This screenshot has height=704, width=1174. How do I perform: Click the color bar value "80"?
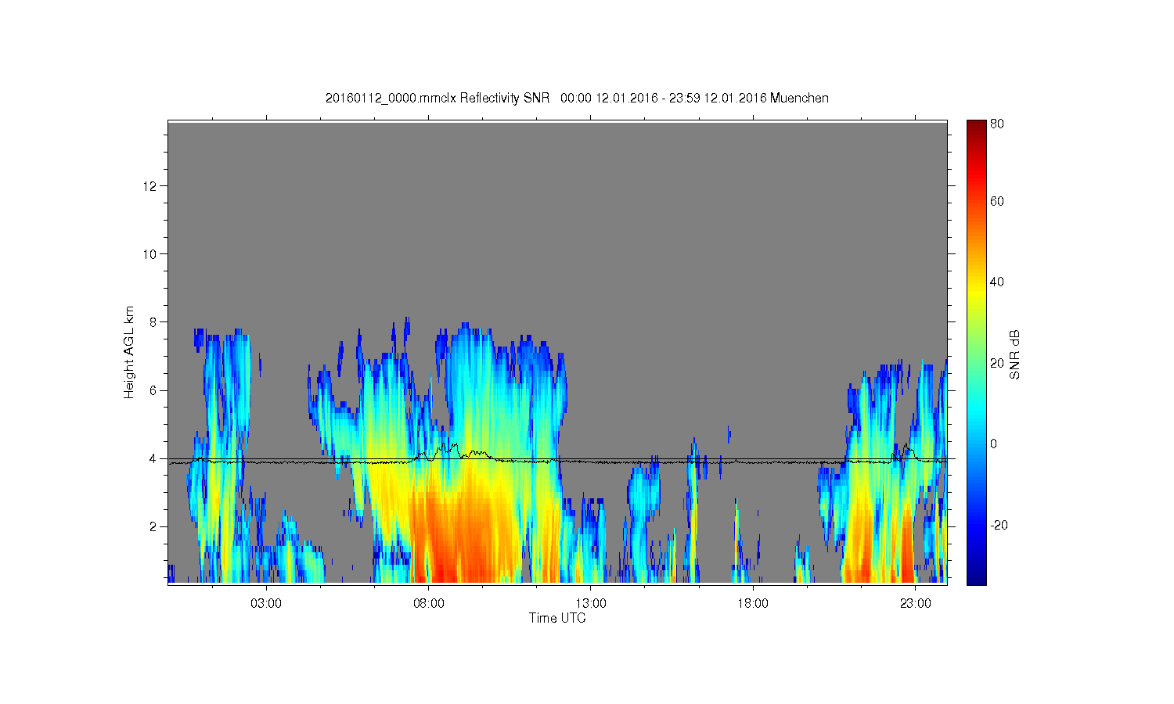(997, 124)
